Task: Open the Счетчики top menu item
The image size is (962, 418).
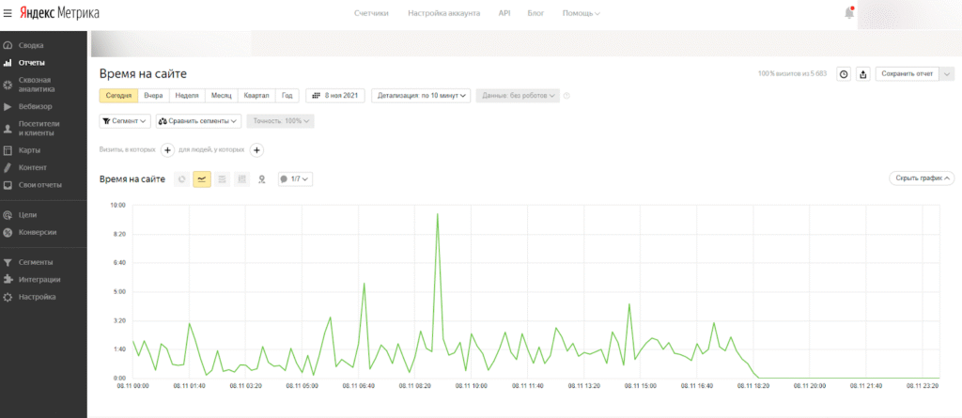Action: [x=370, y=13]
